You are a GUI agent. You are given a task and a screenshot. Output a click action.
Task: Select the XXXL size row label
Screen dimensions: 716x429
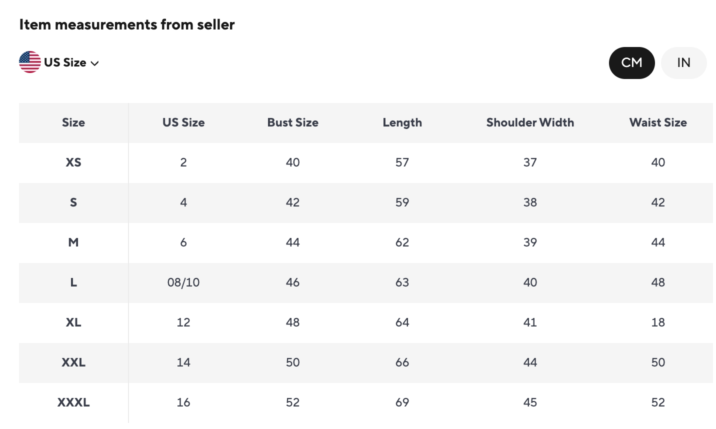tap(73, 402)
